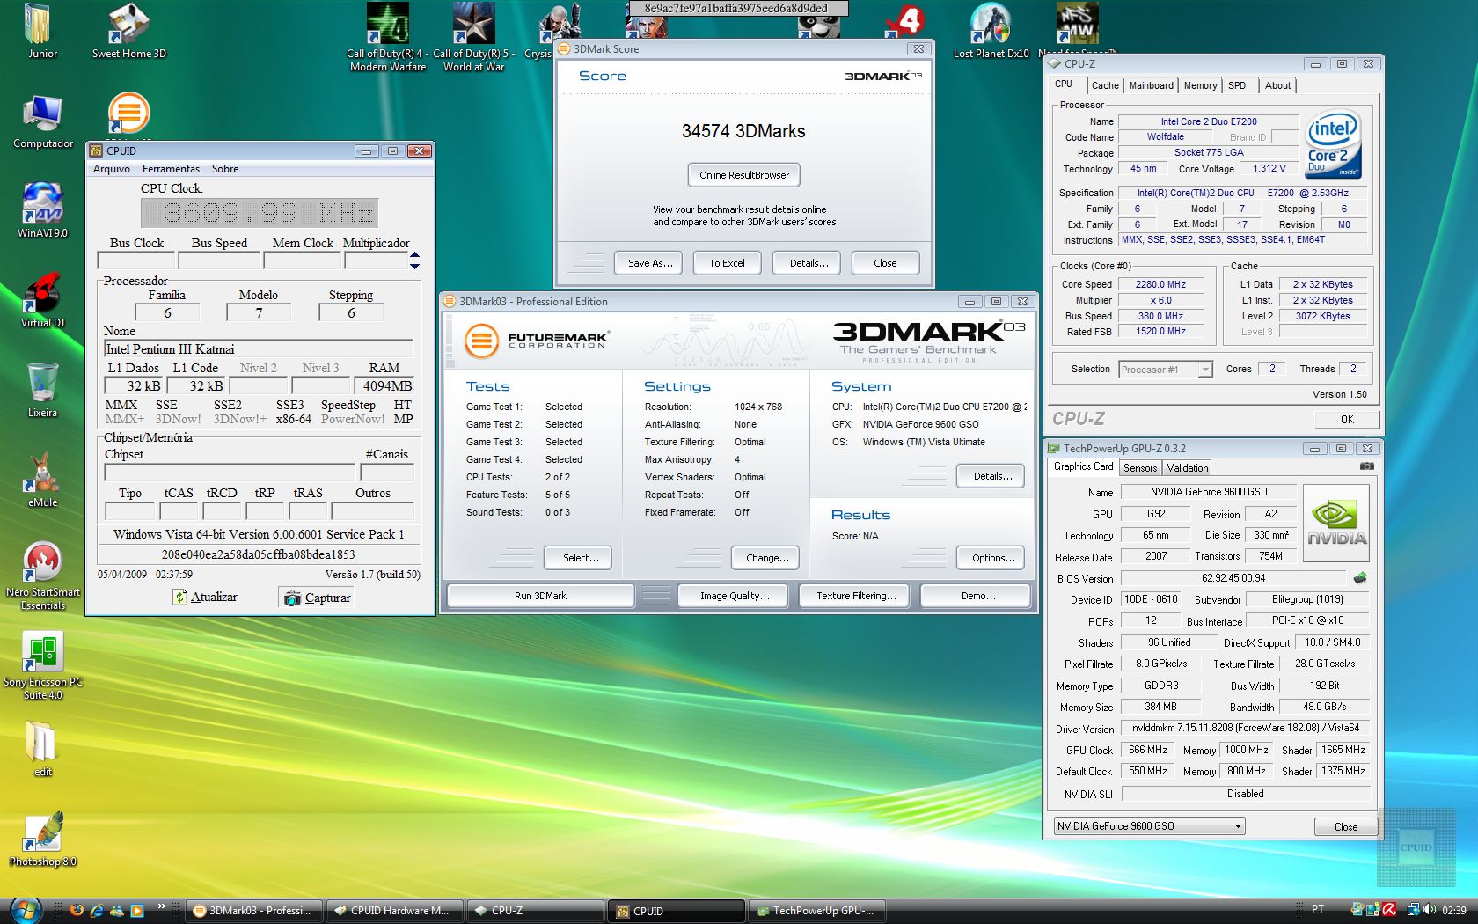Screen dimensions: 1478x924
Task: Open the Virtual DJ desktop shortcut
Action: [42, 301]
